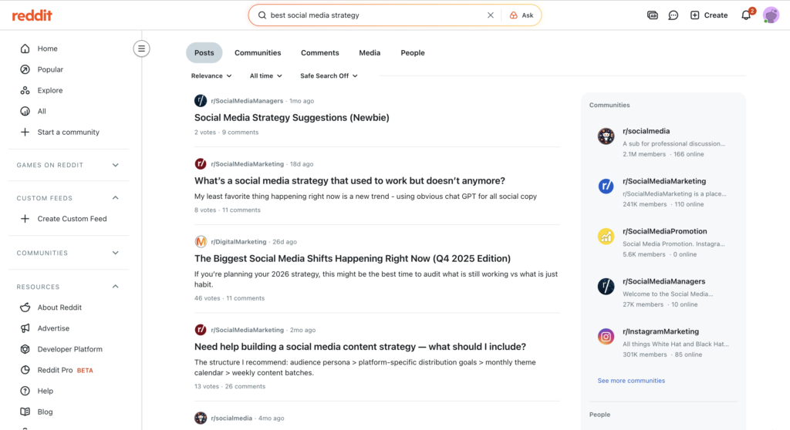Collapse the sidebar with hamburger button

142,49
